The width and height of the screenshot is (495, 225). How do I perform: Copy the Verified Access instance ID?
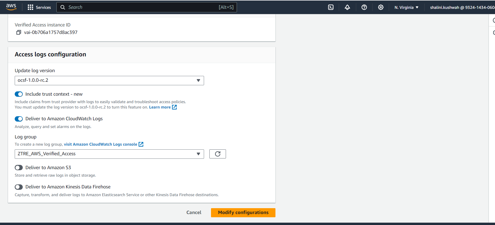tap(18, 32)
